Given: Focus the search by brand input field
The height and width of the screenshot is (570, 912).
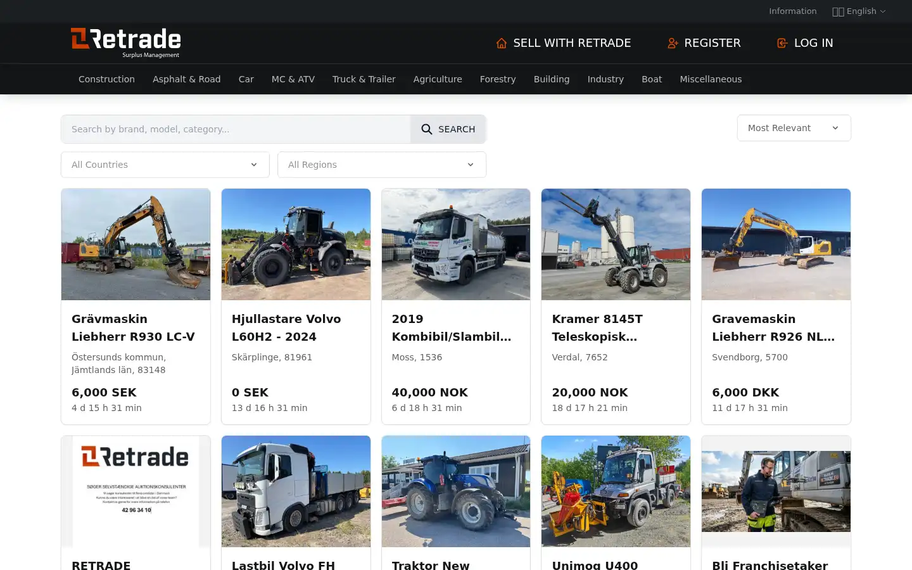Looking at the screenshot, I should [x=236, y=129].
